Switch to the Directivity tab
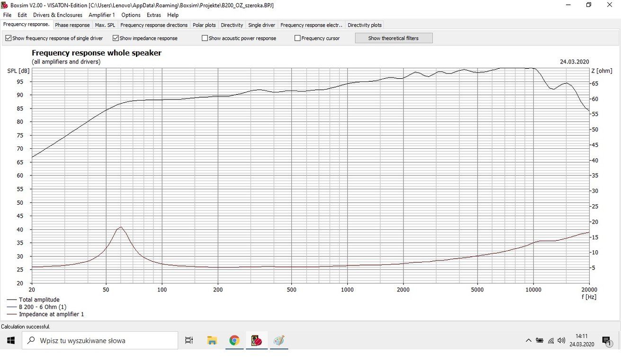The height and width of the screenshot is (364, 621). tap(232, 25)
